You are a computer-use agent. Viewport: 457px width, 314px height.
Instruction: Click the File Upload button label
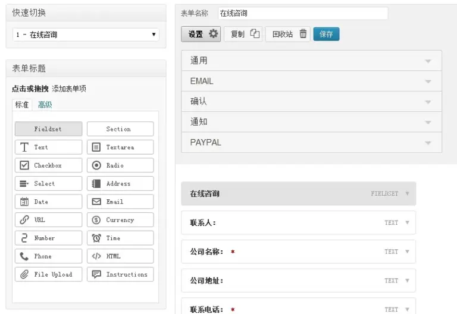click(x=53, y=274)
